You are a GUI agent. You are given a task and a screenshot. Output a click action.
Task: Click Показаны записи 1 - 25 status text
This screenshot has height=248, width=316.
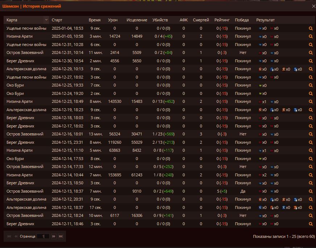(284, 236)
